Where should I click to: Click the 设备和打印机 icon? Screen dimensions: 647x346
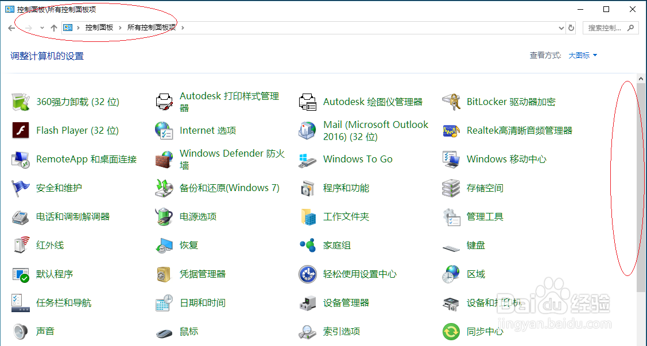pos(451,303)
